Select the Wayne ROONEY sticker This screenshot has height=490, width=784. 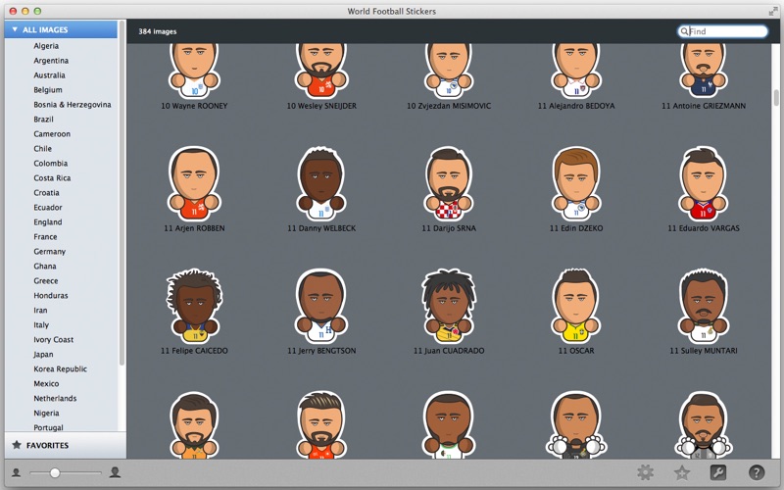click(194, 72)
